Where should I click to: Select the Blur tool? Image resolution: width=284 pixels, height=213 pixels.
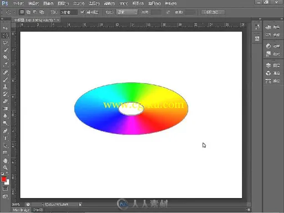(x=5, y=116)
